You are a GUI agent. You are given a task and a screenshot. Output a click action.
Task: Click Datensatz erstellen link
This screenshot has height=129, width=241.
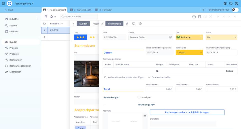[160, 77]
